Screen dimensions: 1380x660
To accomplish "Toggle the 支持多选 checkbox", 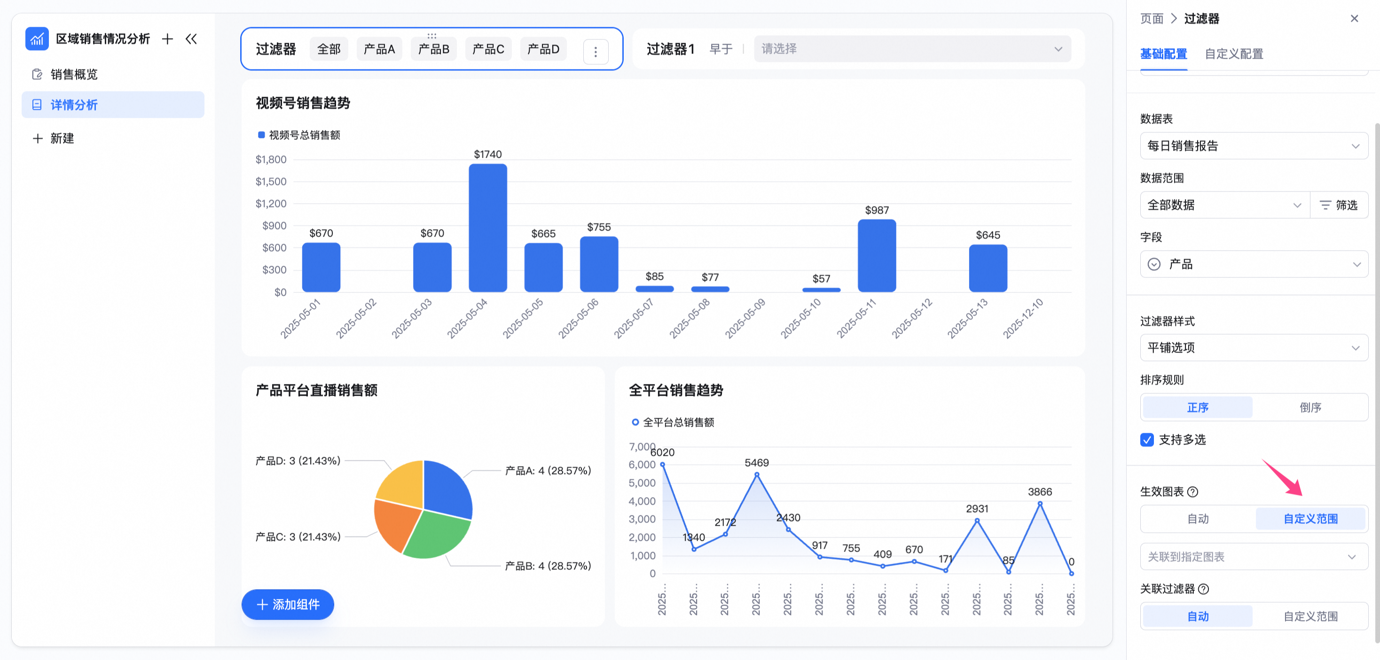I will tap(1146, 440).
